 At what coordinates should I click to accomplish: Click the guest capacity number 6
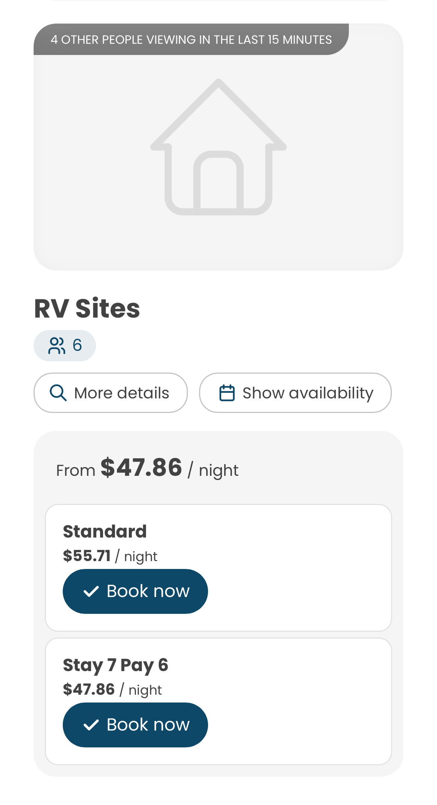click(77, 345)
